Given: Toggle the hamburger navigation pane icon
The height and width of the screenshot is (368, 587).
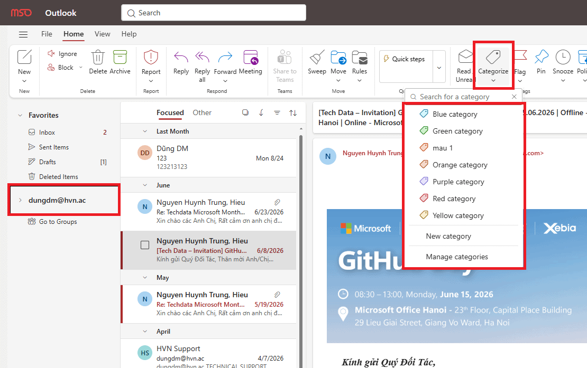Looking at the screenshot, I should 23,34.
